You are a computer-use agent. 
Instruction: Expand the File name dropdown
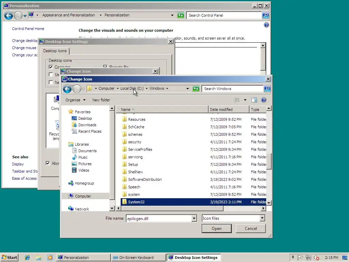coord(194,218)
